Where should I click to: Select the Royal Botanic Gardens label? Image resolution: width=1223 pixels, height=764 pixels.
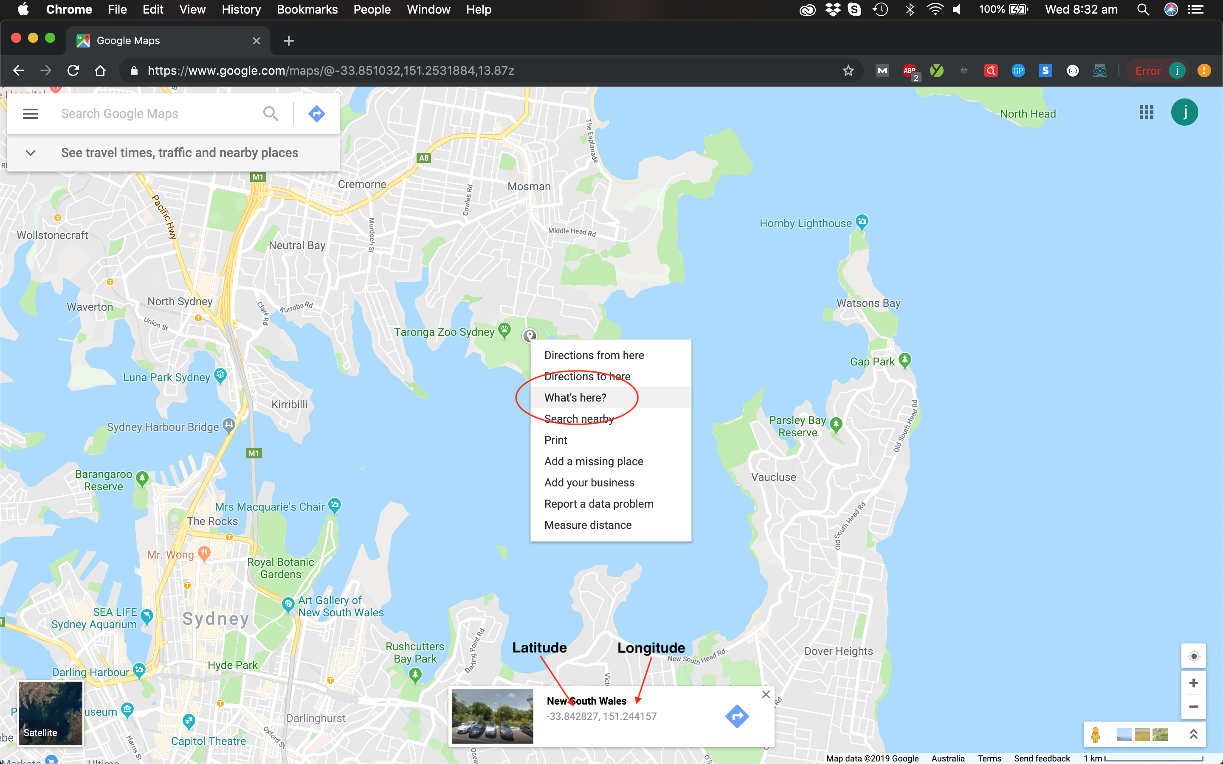[280, 568]
